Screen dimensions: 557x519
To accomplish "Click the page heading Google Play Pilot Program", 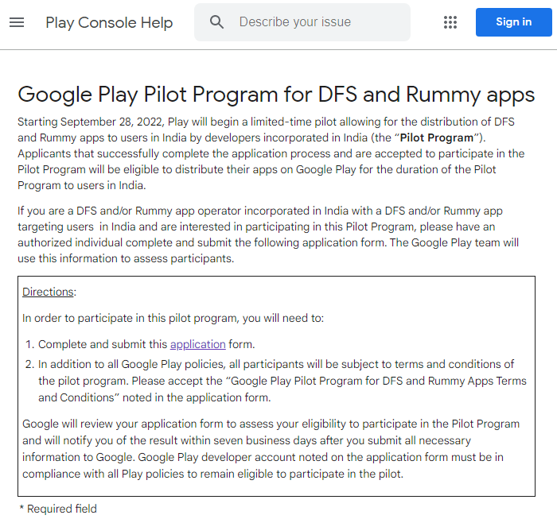I will (x=276, y=95).
